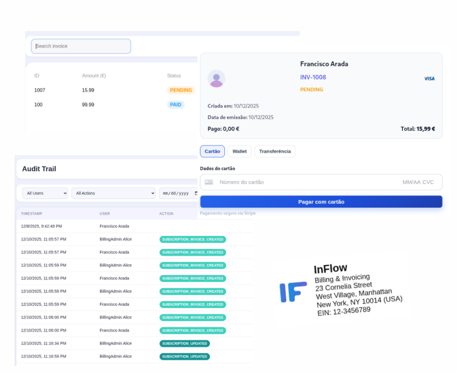The image size is (457, 373).
Task: Open the All Actions dropdown
Action: tap(113, 193)
